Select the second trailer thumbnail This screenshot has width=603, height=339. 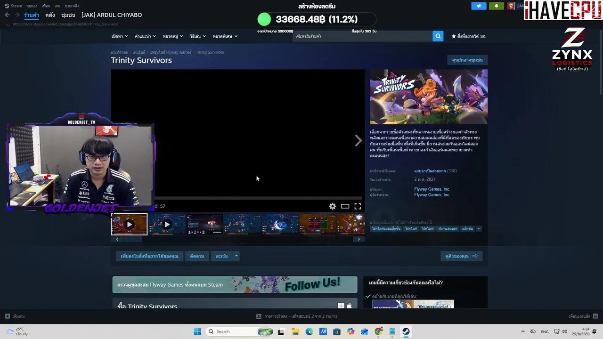point(167,224)
